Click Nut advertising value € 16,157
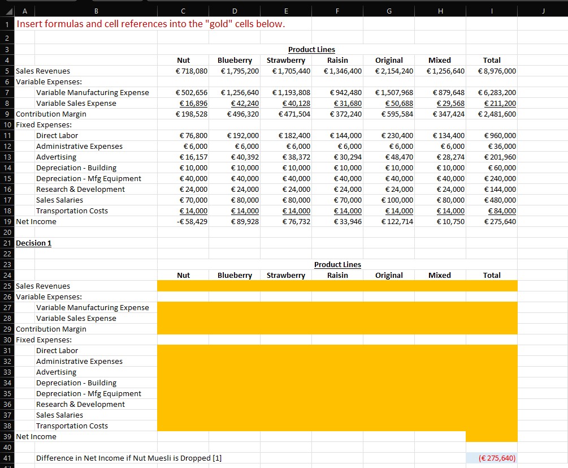 [x=193, y=157]
